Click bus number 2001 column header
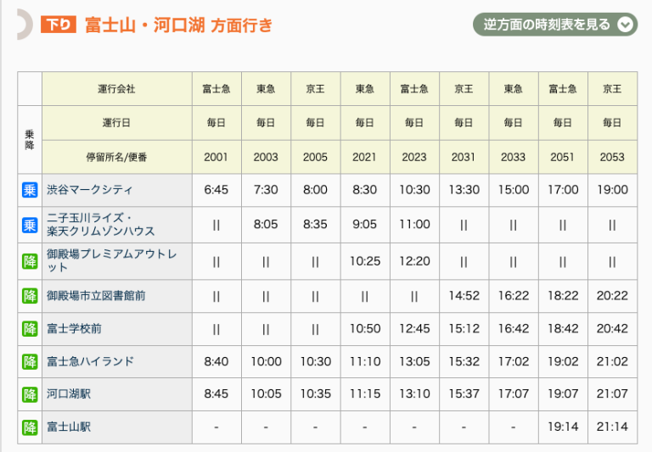The height and width of the screenshot is (452, 652). [216, 157]
